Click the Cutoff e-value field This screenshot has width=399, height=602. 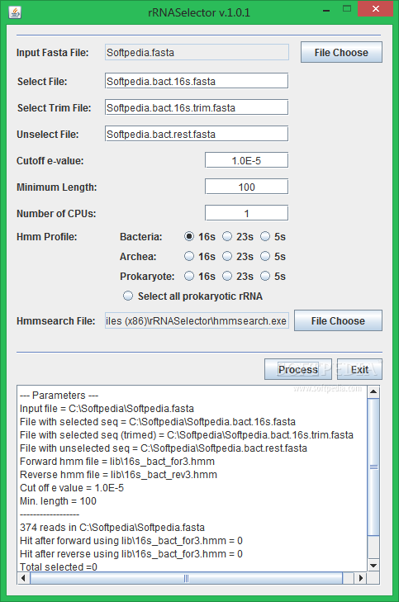pyautogui.click(x=246, y=160)
